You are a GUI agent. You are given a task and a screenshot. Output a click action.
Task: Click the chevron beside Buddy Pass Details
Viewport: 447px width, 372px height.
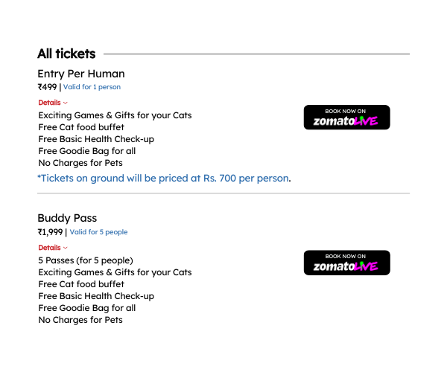(66, 248)
